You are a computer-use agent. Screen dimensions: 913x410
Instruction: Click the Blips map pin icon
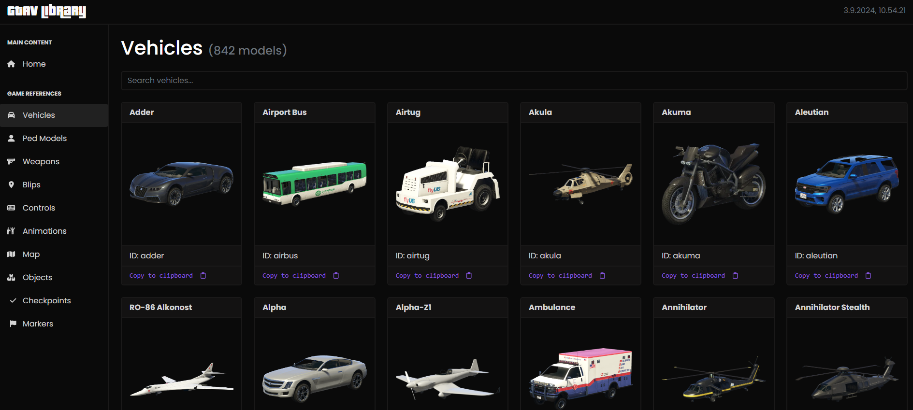11,184
